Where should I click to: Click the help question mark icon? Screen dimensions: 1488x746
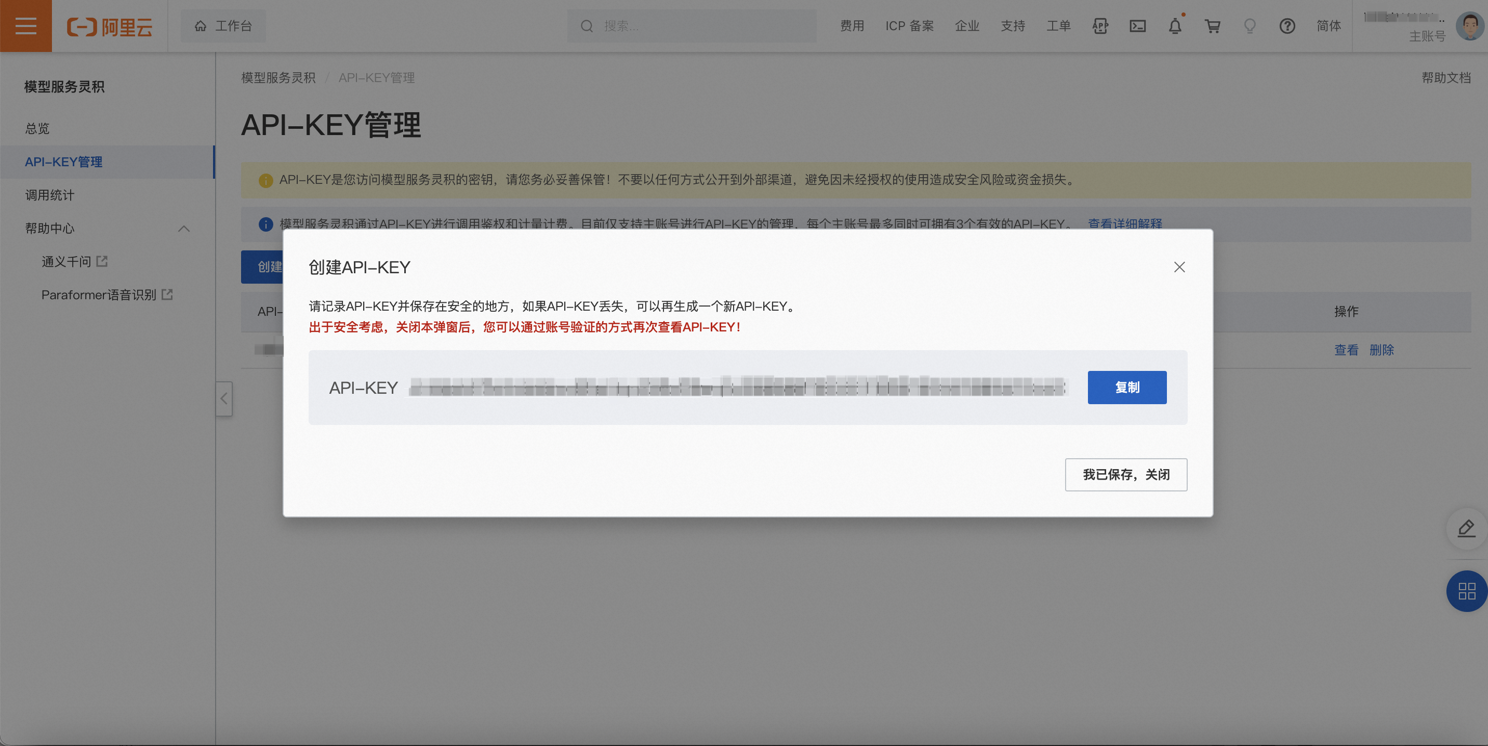1286,26
